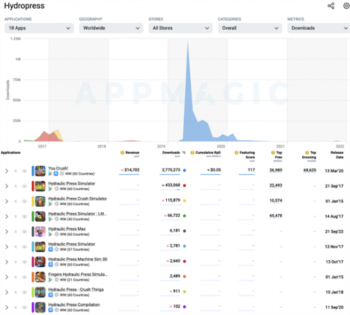Screen dimensions: 350x315
Task: Sort by the Revenue column header
Action: pyautogui.click(x=132, y=152)
